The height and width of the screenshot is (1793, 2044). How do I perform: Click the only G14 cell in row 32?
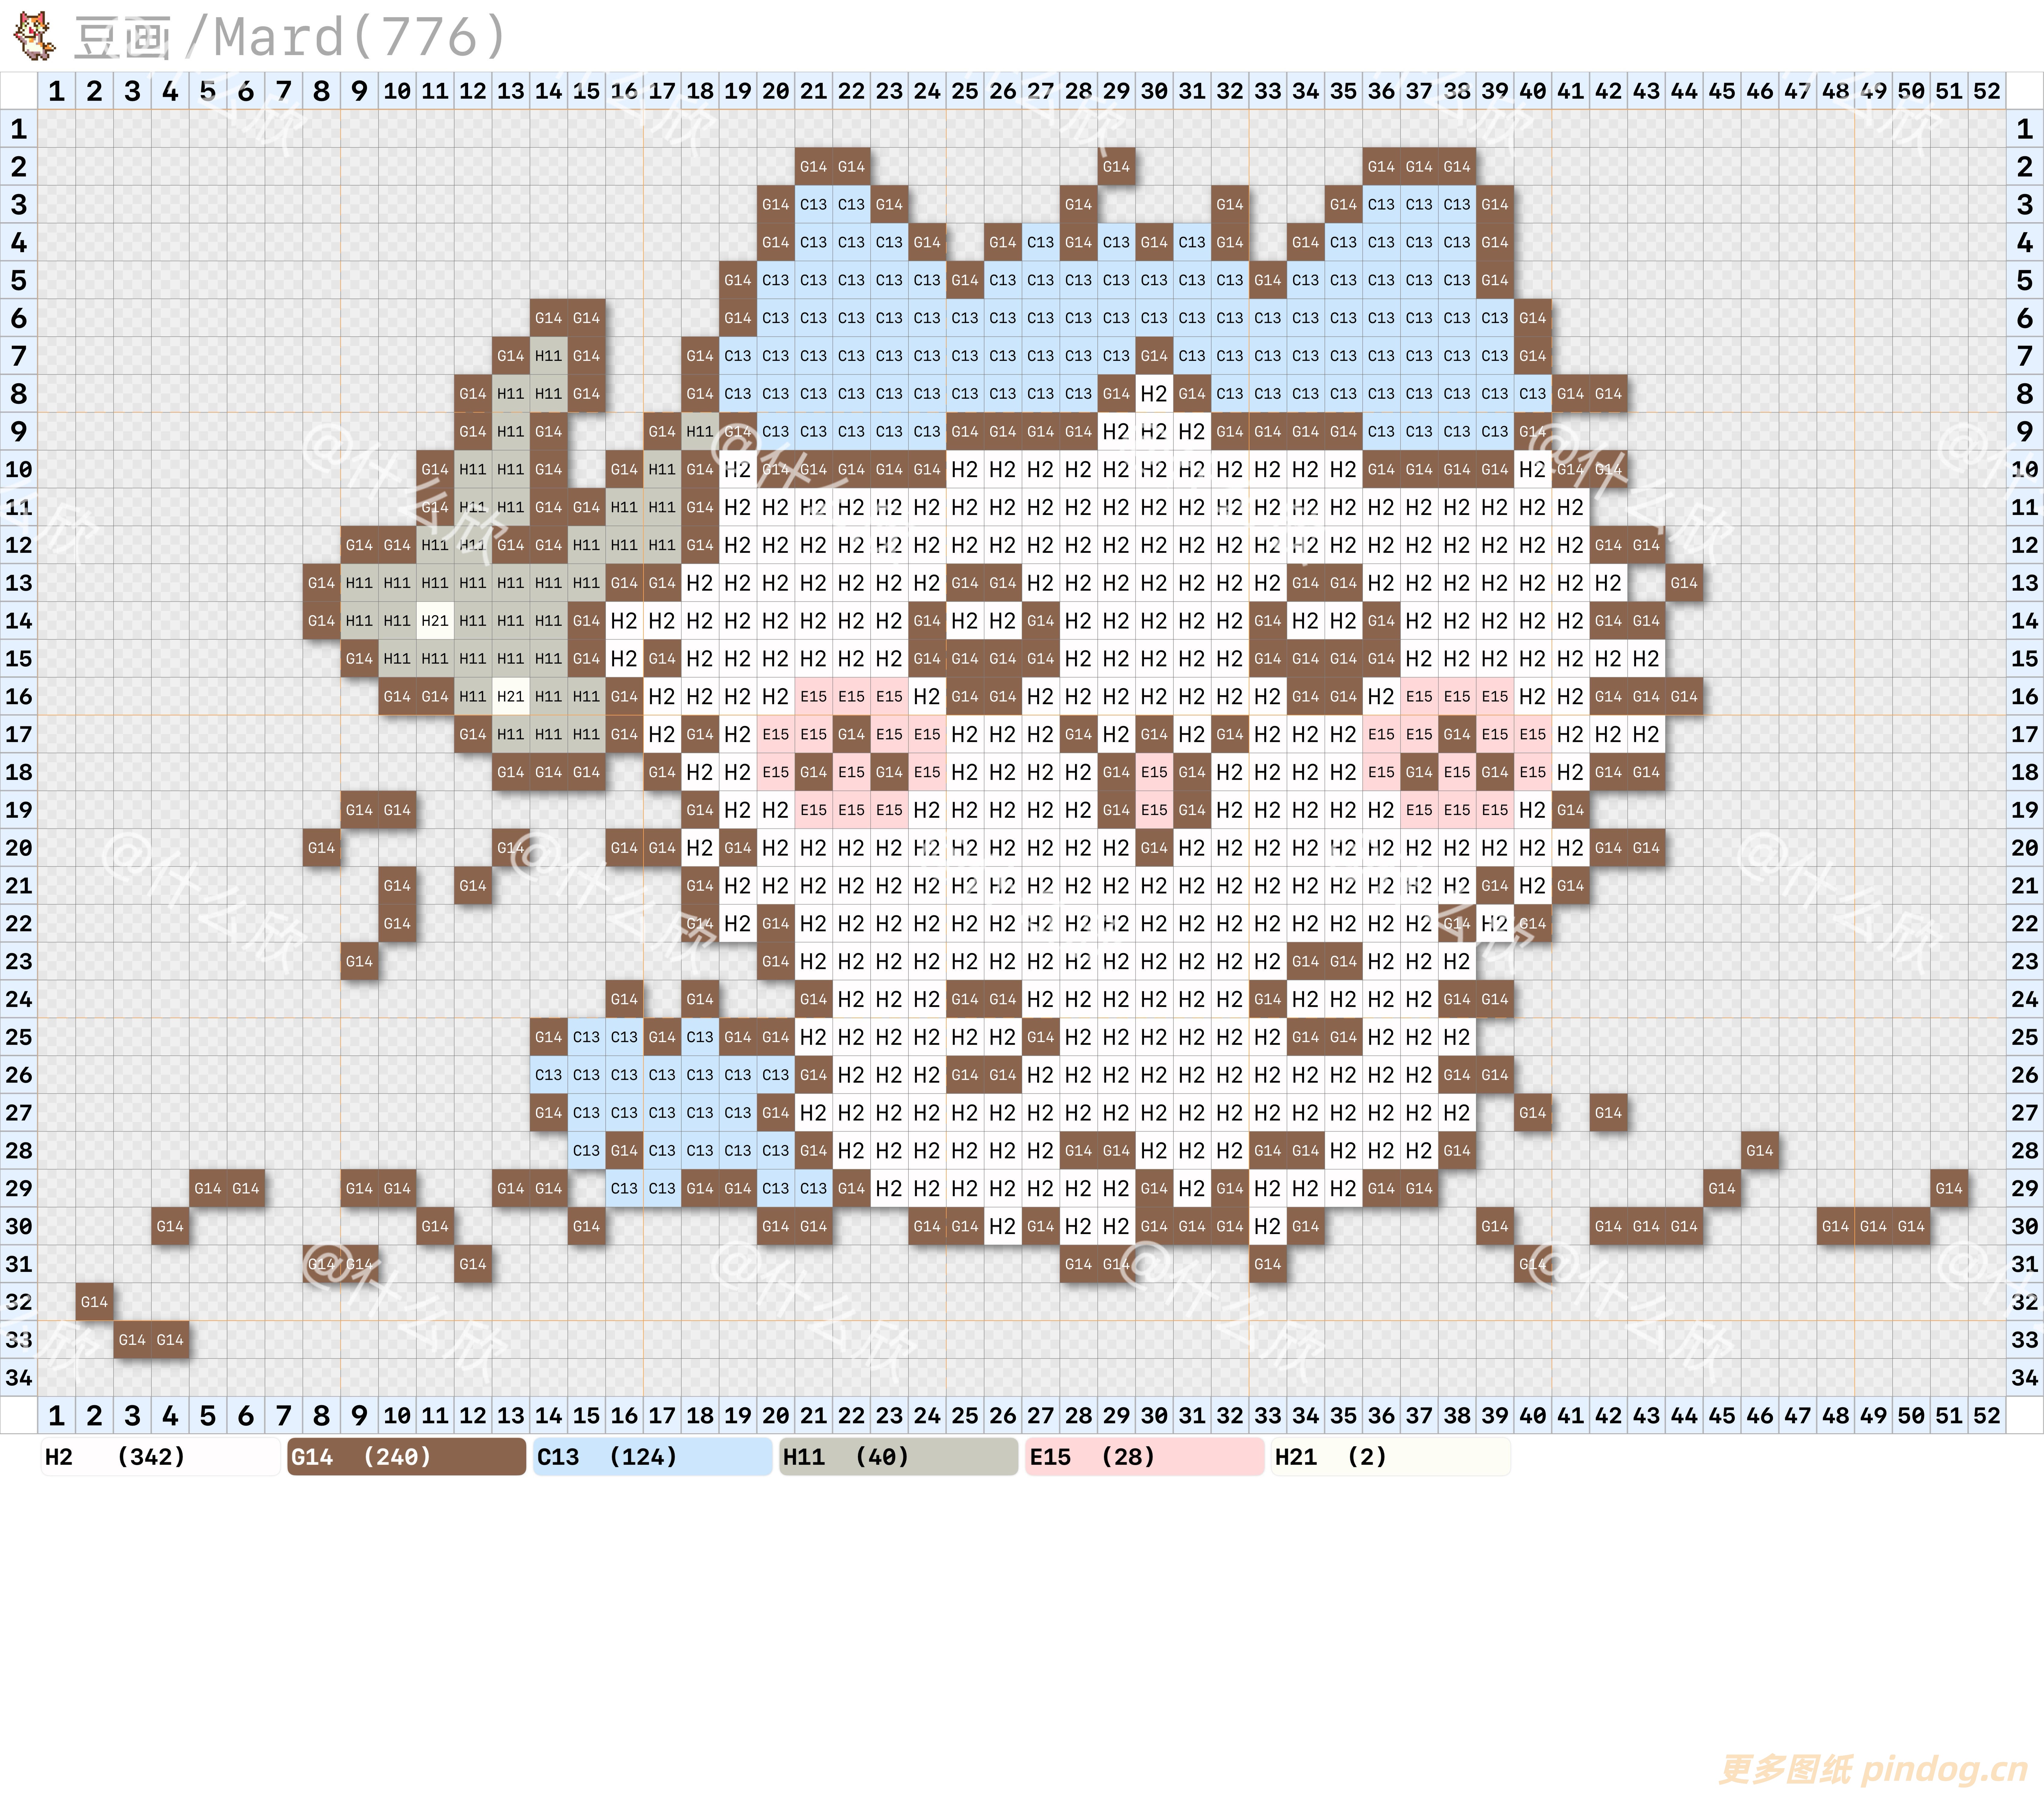point(94,1302)
